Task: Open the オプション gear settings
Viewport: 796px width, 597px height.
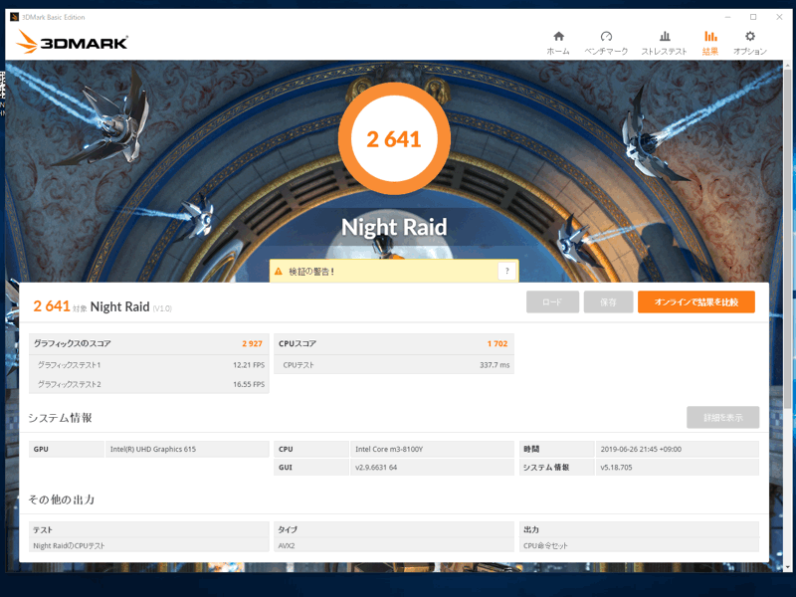Action: coord(749,42)
